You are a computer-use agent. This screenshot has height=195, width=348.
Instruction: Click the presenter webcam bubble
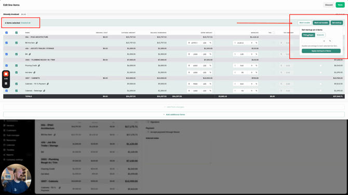point(16,178)
